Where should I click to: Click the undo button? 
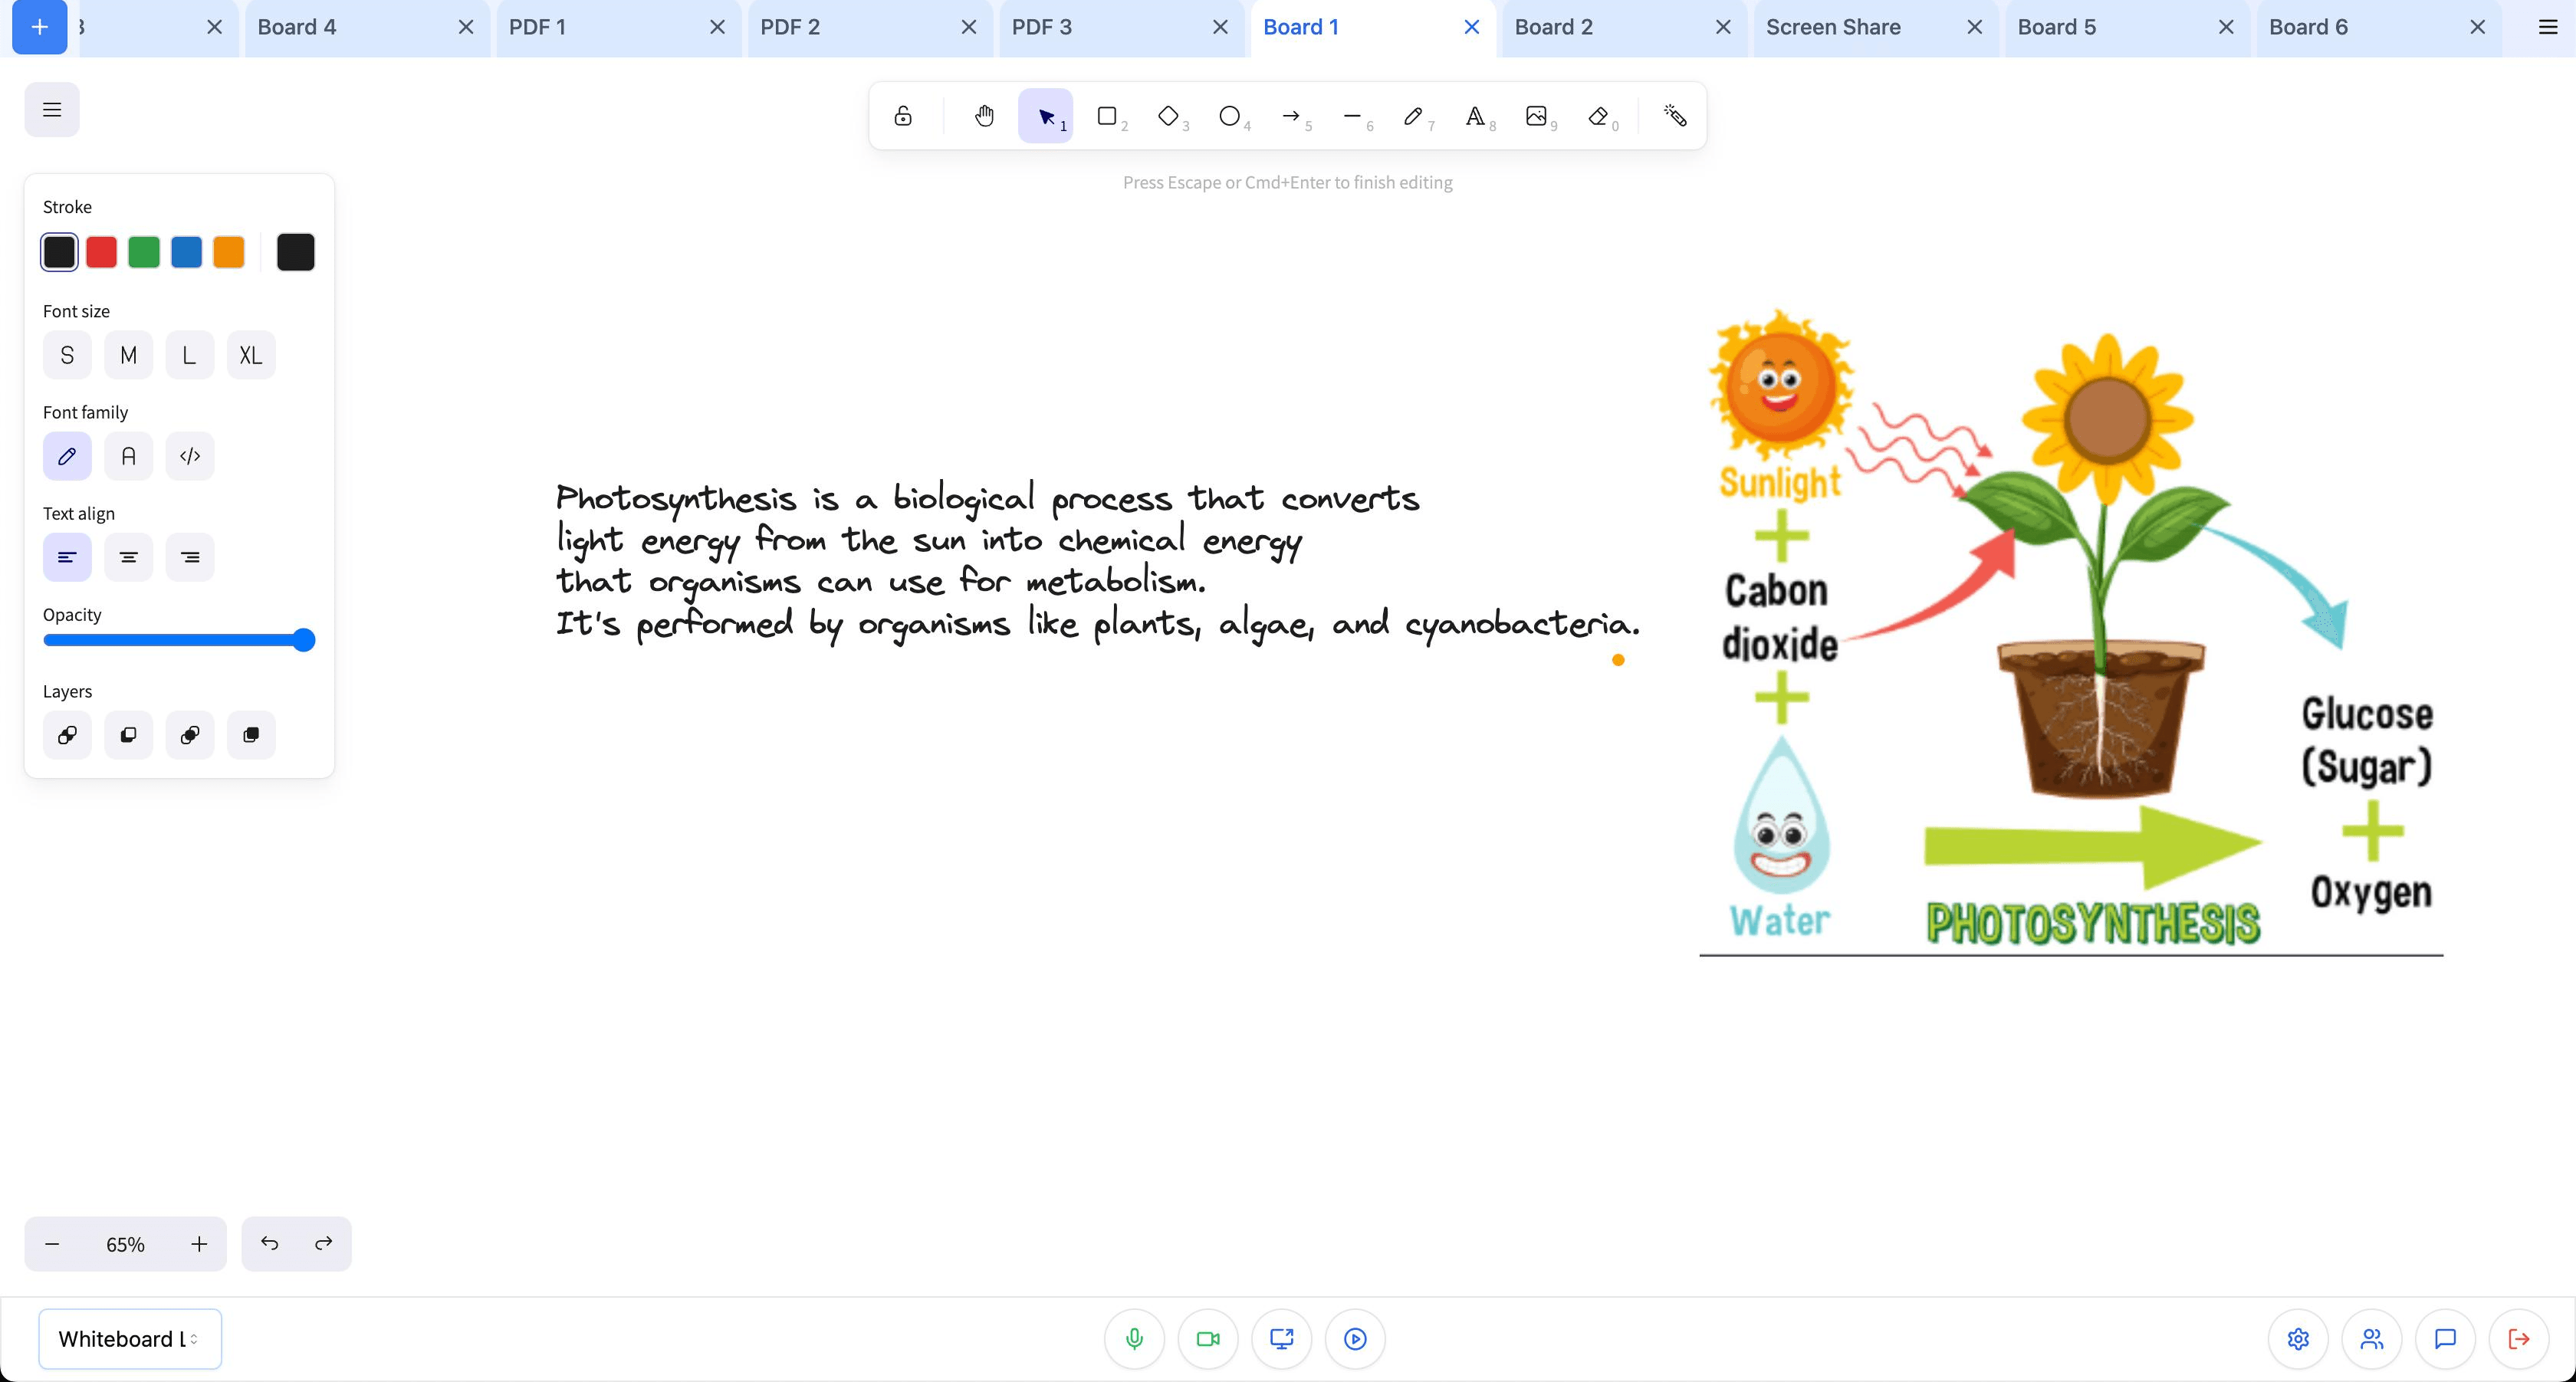[x=269, y=1242]
